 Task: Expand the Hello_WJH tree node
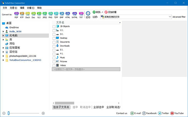(x=3, y=32)
